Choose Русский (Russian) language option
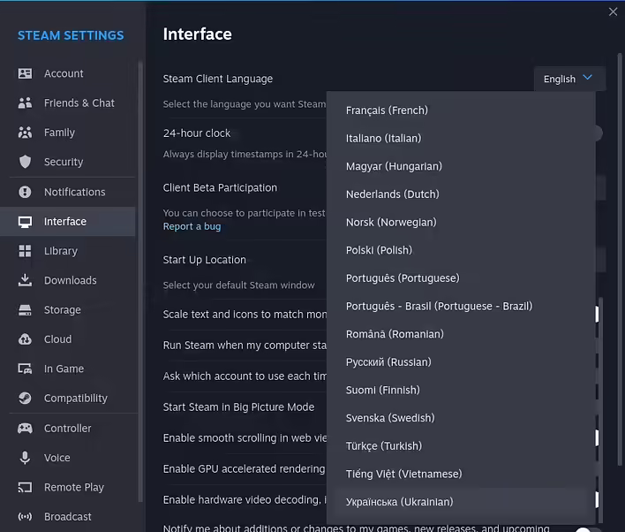The width and height of the screenshot is (625, 532). [x=461, y=362]
